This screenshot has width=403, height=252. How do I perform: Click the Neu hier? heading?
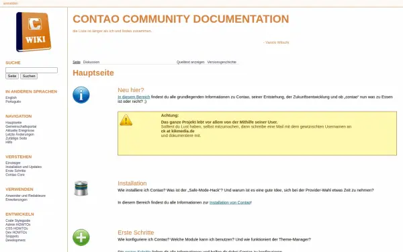[130, 90]
